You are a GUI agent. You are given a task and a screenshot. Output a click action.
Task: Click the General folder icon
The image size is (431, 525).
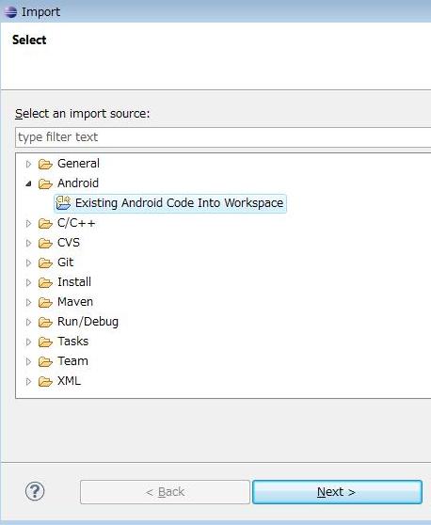coord(45,164)
